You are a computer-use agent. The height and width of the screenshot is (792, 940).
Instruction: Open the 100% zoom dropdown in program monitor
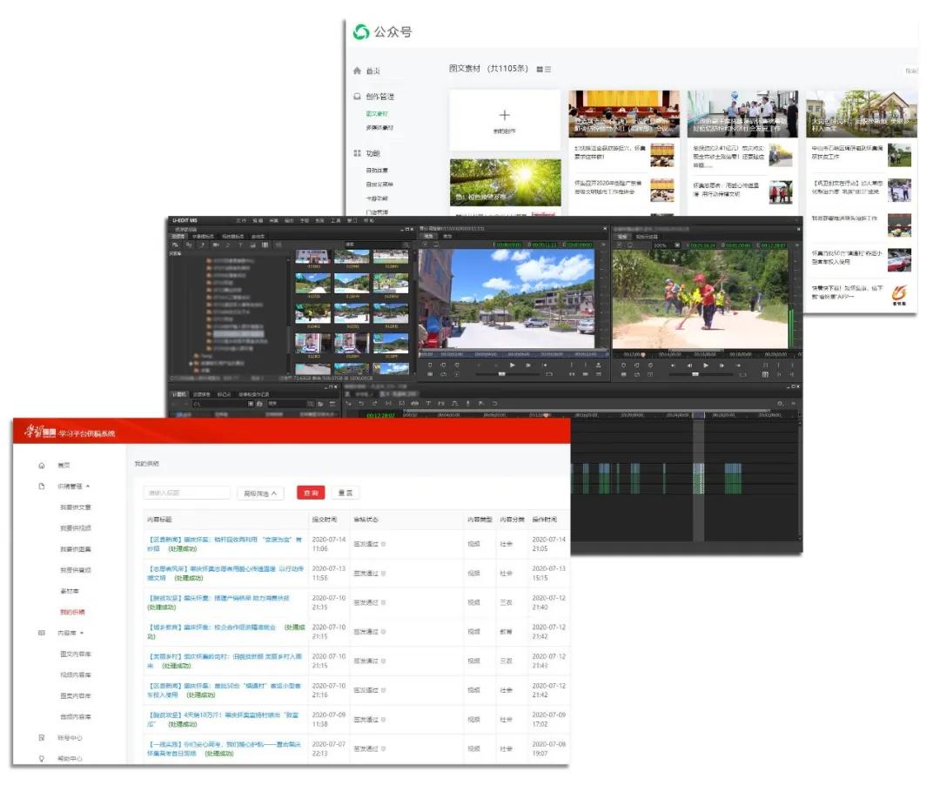click(x=677, y=245)
